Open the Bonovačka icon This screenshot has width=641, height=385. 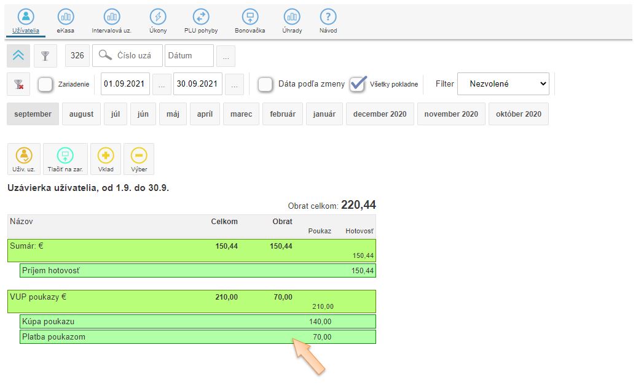coord(250,17)
